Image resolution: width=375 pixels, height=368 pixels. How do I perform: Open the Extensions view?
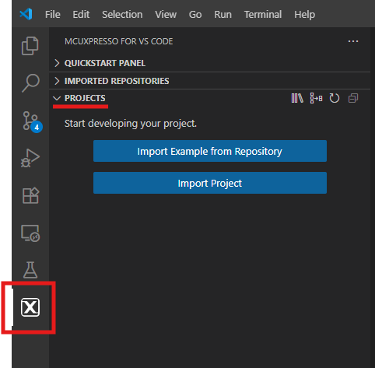pyautogui.click(x=30, y=195)
